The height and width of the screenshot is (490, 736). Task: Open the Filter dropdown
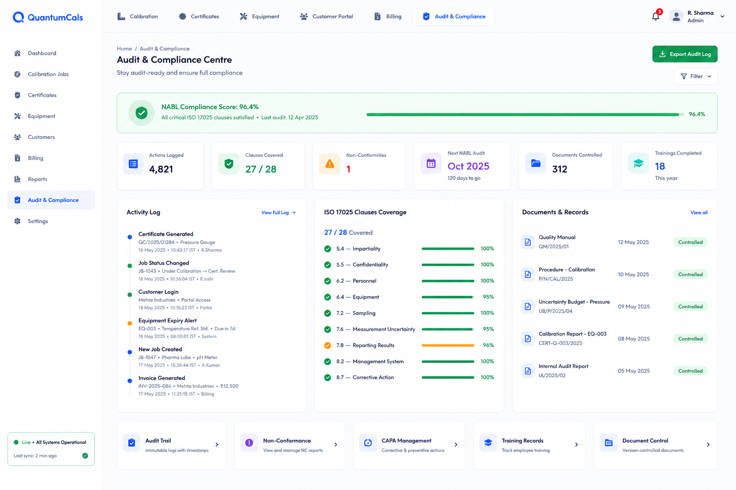pos(696,77)
